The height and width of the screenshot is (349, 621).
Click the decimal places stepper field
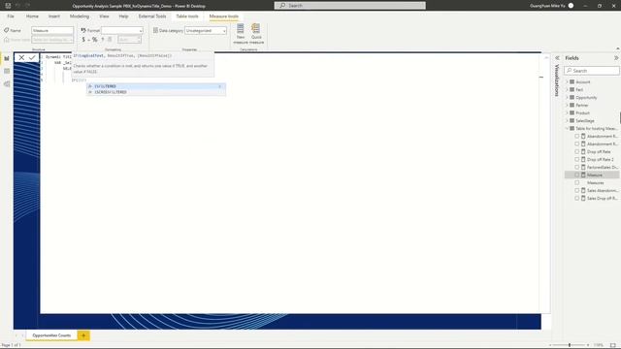pos(129,40)
